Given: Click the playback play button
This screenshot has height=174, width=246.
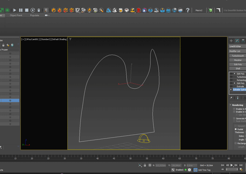Looking at the screenshot, I should click(x=232, y=165).
